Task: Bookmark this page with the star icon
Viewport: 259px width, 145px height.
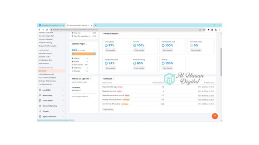Action: click(x=204, y=30)
